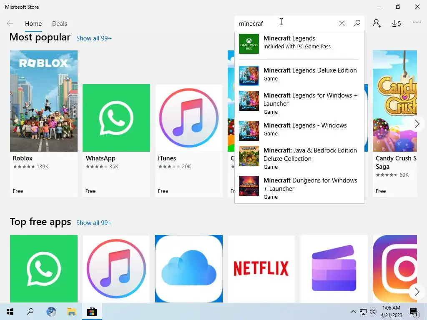Open the volume speaker tray icon
The image size is (427, 320).
tap(373, 312)
